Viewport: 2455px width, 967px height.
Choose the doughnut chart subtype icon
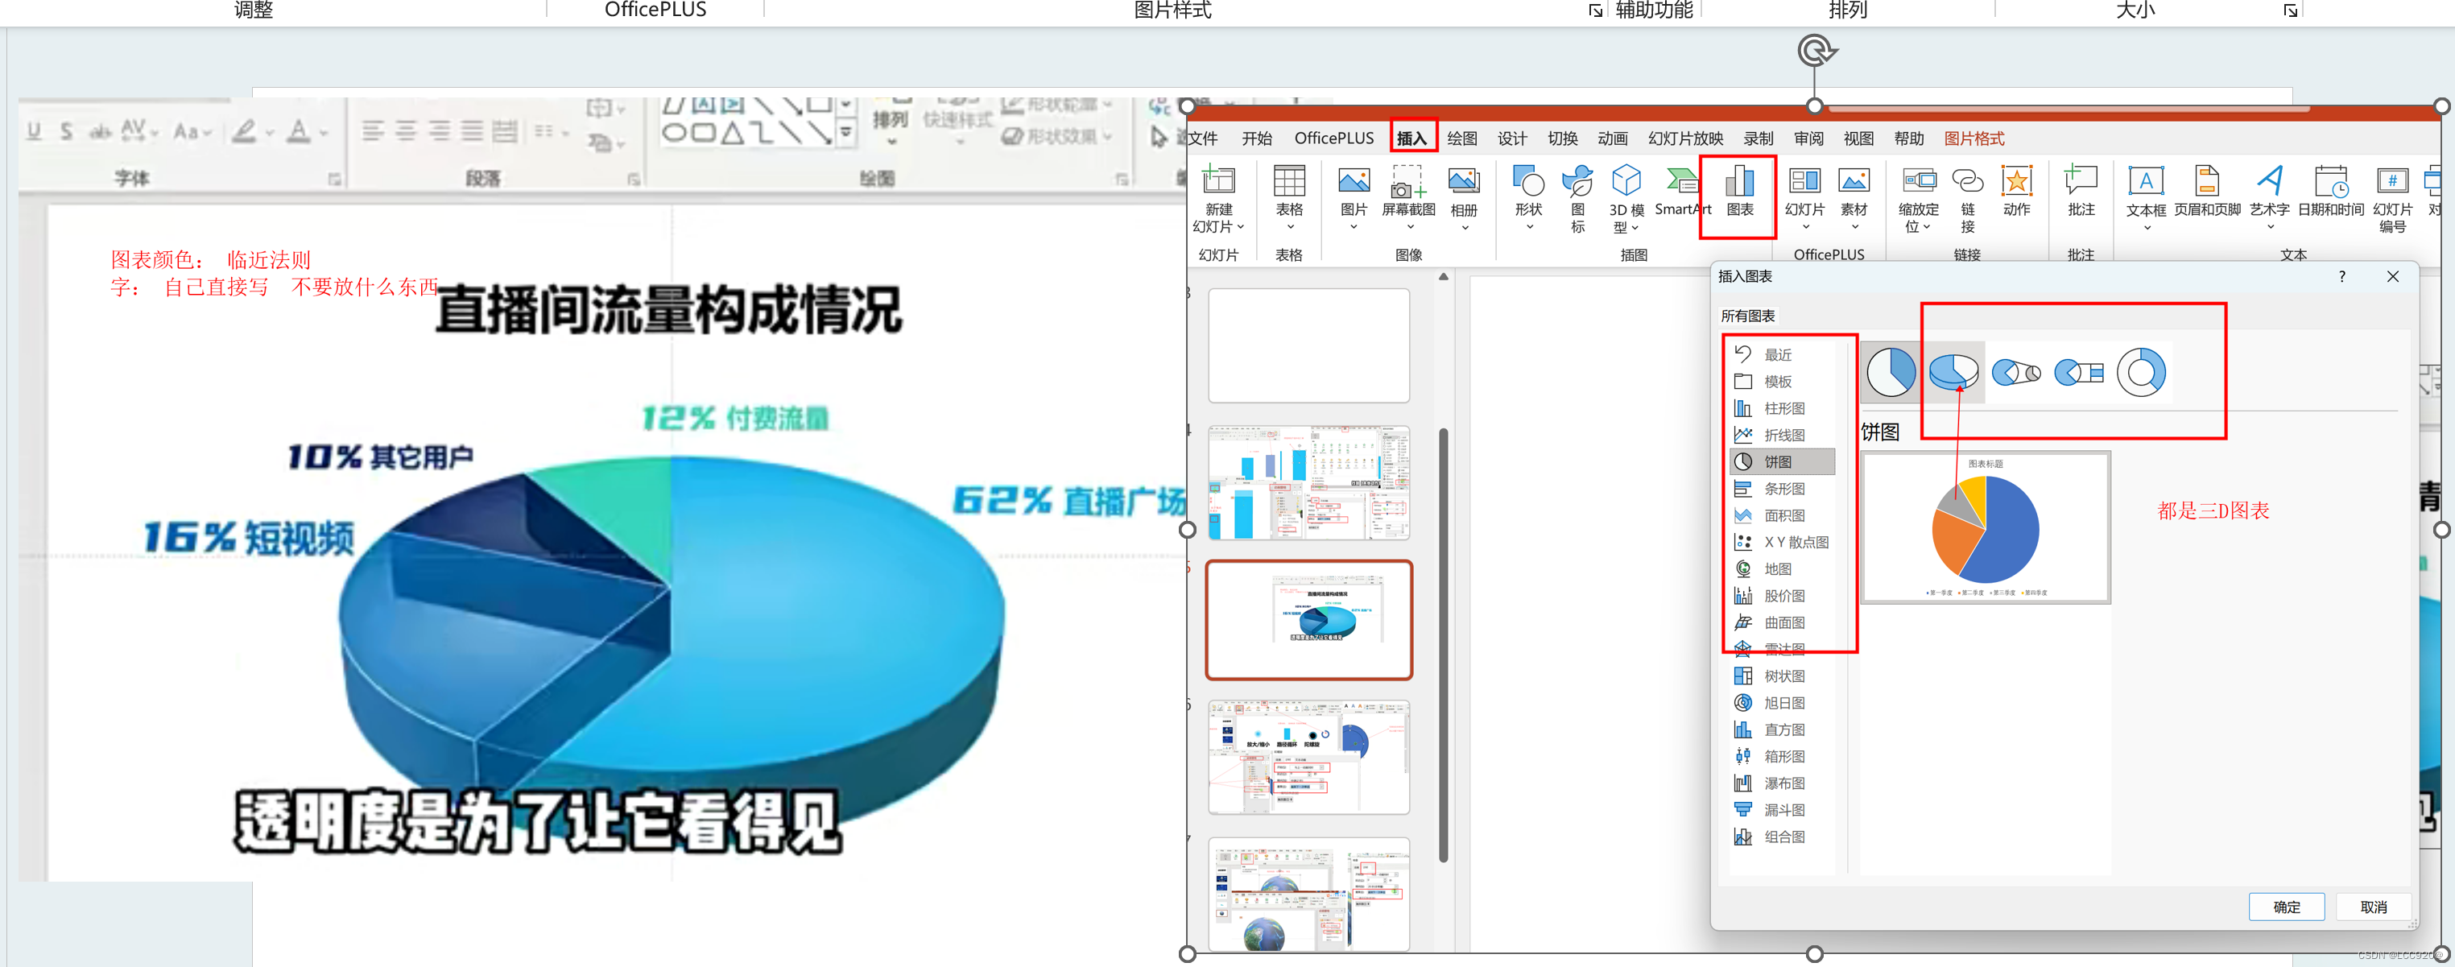tap(2140, 371)
